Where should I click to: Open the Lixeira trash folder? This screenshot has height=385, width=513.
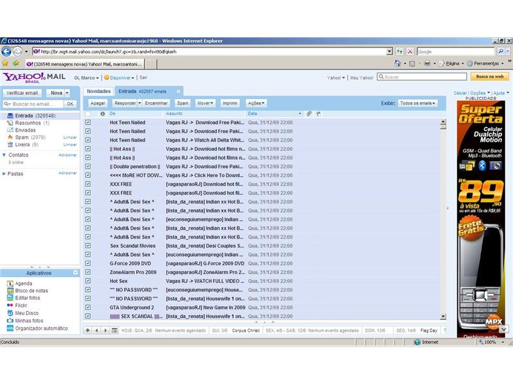point(22,145)
